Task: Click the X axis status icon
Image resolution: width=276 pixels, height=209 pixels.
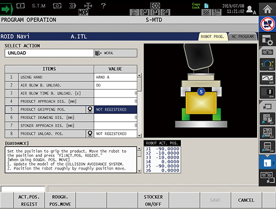Action: (x=145, y=12)
